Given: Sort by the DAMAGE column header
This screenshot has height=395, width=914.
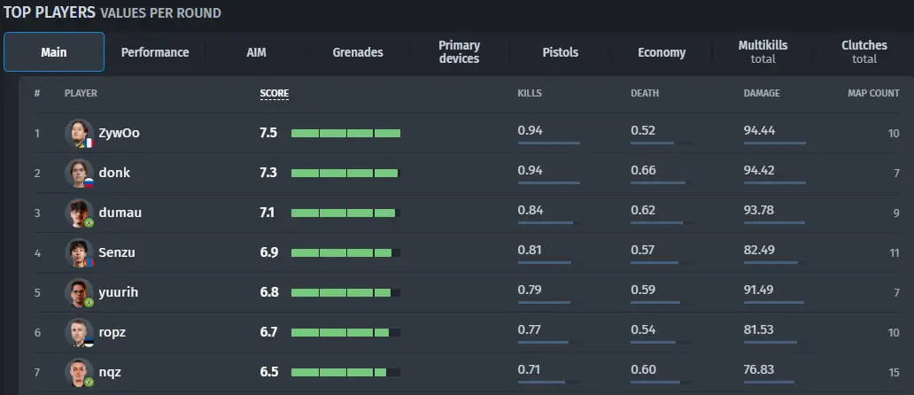Looking at the screenshot, I should (x=762, y=93).
